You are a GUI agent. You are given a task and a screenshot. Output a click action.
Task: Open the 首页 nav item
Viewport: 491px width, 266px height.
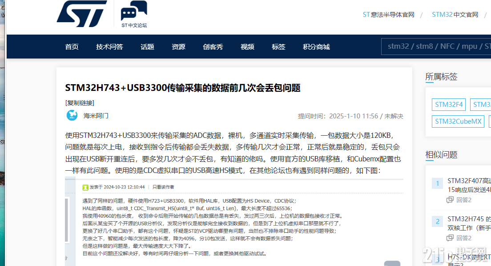(72, 47)
